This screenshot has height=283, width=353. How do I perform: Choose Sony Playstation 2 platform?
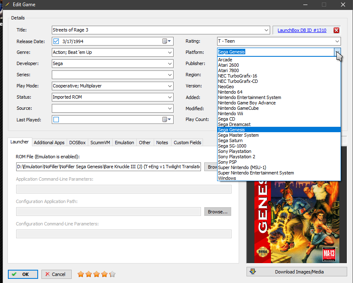(x=279, y=157)
